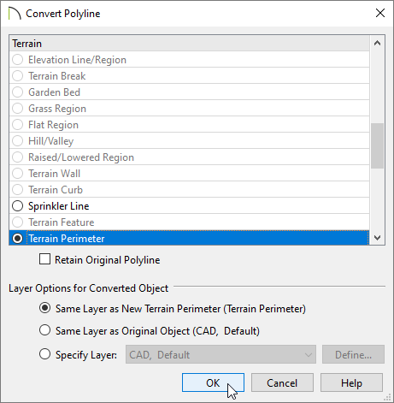Open the CAD, Default layer dropdown

tap(221, 354)
